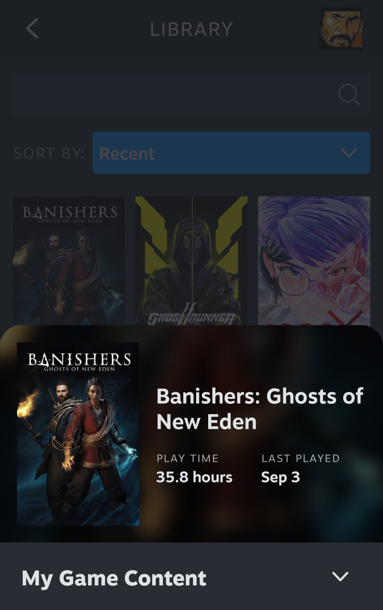
Task: Click the My Game Content chevron arrow
Action: (x=340, y=576)
